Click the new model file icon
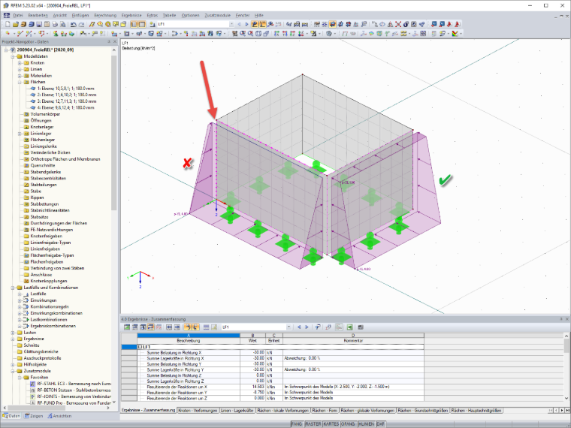 click(x=8, y=24)
